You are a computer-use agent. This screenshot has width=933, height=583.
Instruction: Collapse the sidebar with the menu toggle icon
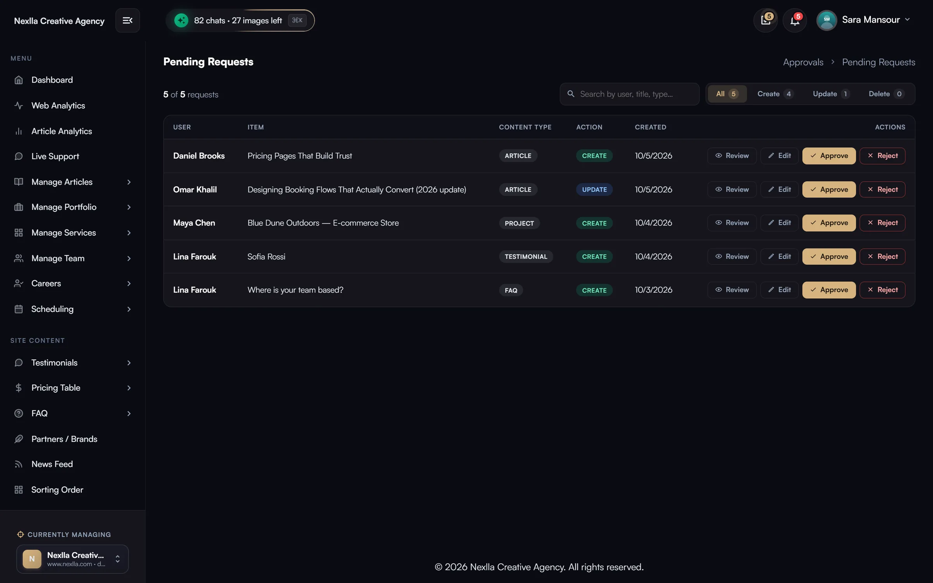coord(128,20)
